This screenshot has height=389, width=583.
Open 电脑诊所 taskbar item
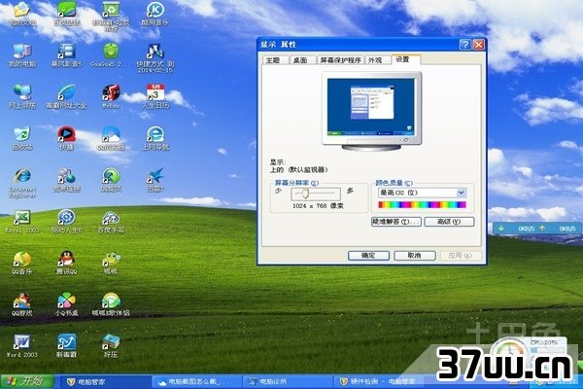(288, 382)
